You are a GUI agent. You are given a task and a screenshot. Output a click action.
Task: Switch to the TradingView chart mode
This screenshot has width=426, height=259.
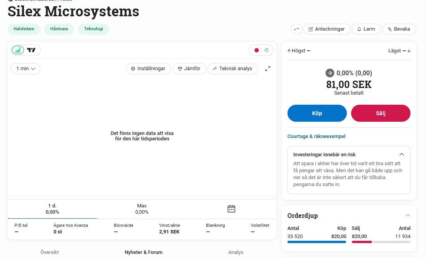coord(31,50)
